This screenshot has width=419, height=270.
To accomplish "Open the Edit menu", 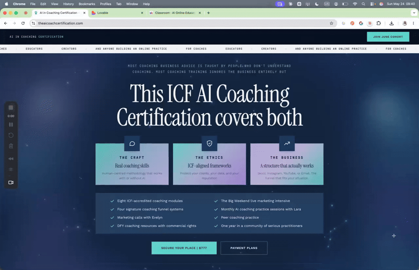I will click(x=43, y=4).
